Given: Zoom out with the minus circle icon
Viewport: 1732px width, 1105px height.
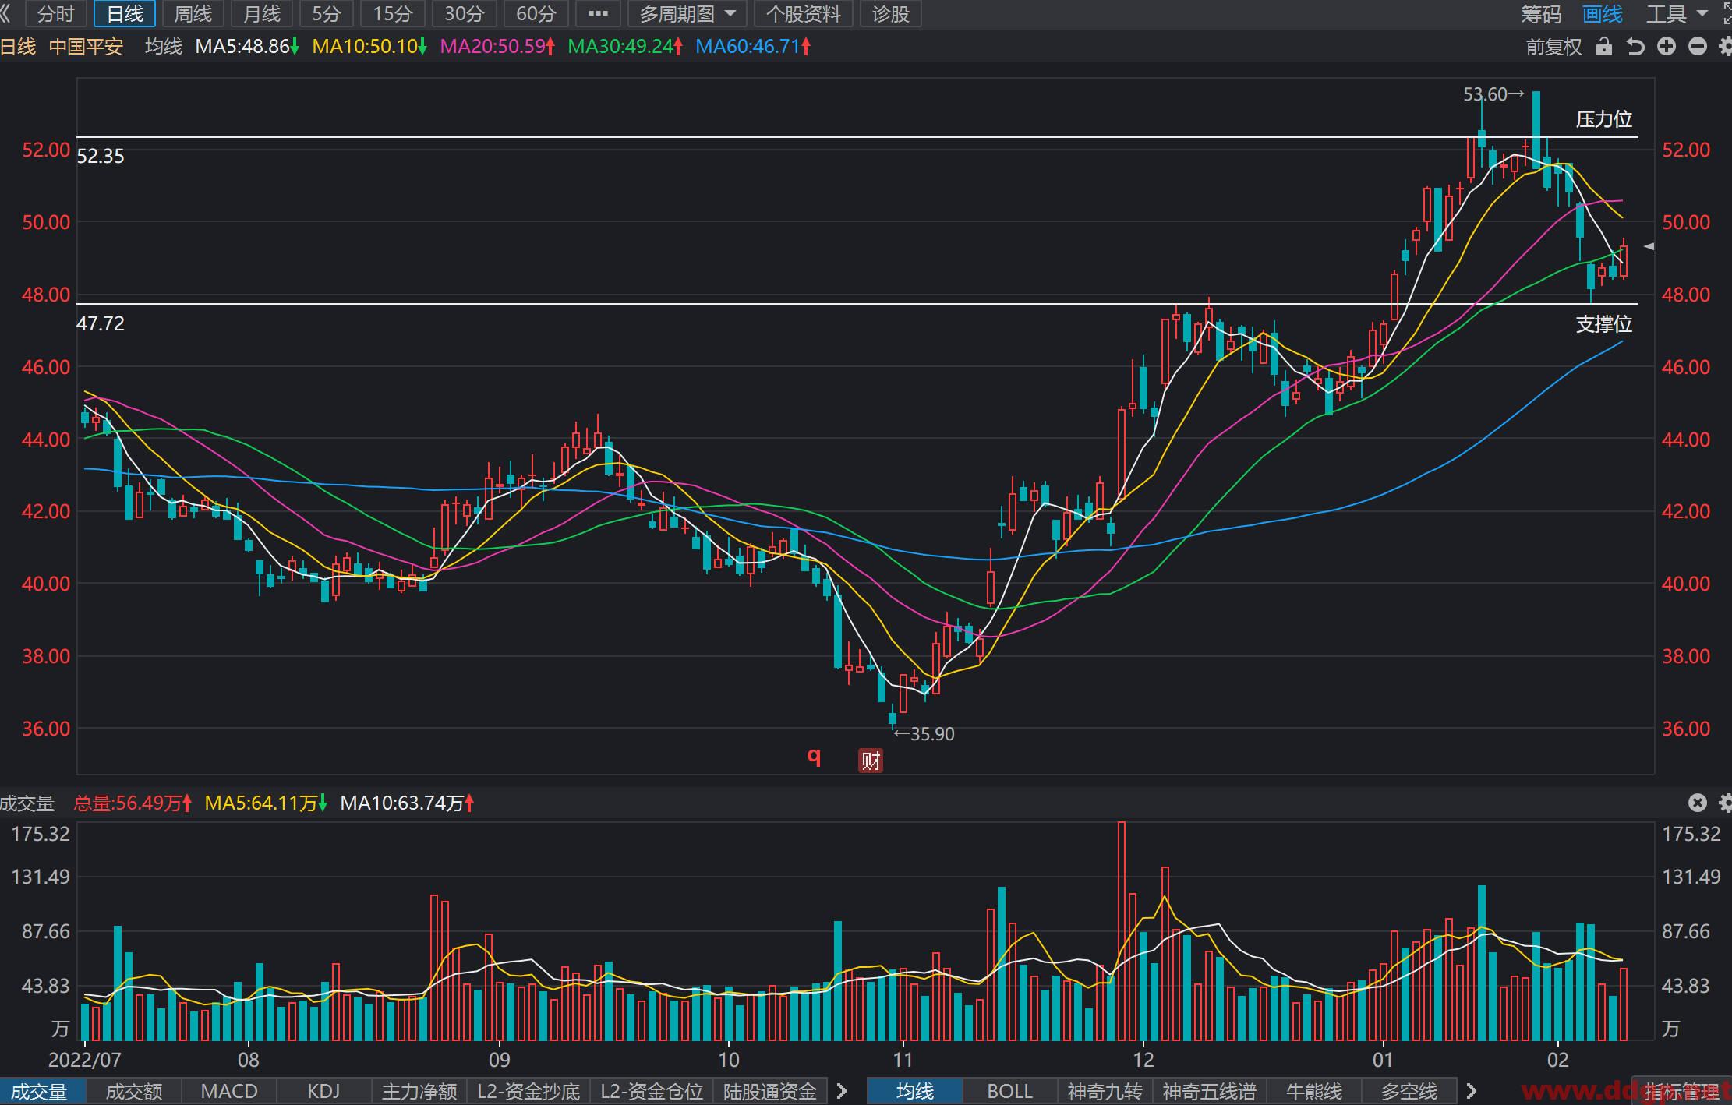Looking at the screenshot, I should pyautogui.click(x=1698, y=47).
